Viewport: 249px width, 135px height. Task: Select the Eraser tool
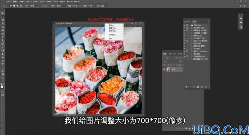coord(2,47)
